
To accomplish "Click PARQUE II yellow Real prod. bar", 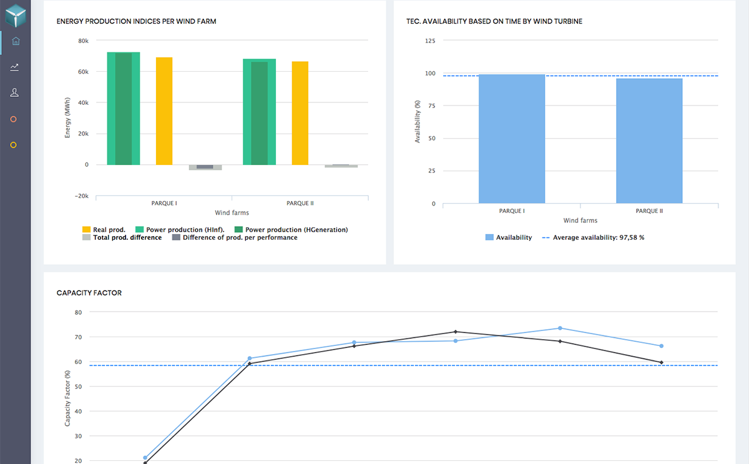I will 300,113.
